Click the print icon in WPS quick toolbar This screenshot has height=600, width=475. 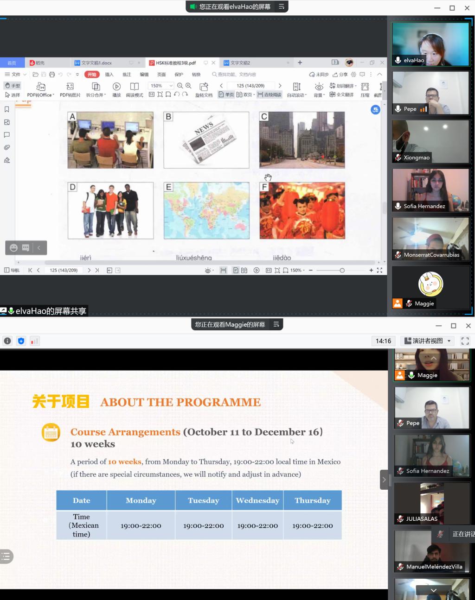click(x=52, y=74)
